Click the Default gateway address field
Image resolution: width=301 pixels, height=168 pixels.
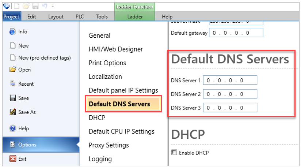(236, 33)
